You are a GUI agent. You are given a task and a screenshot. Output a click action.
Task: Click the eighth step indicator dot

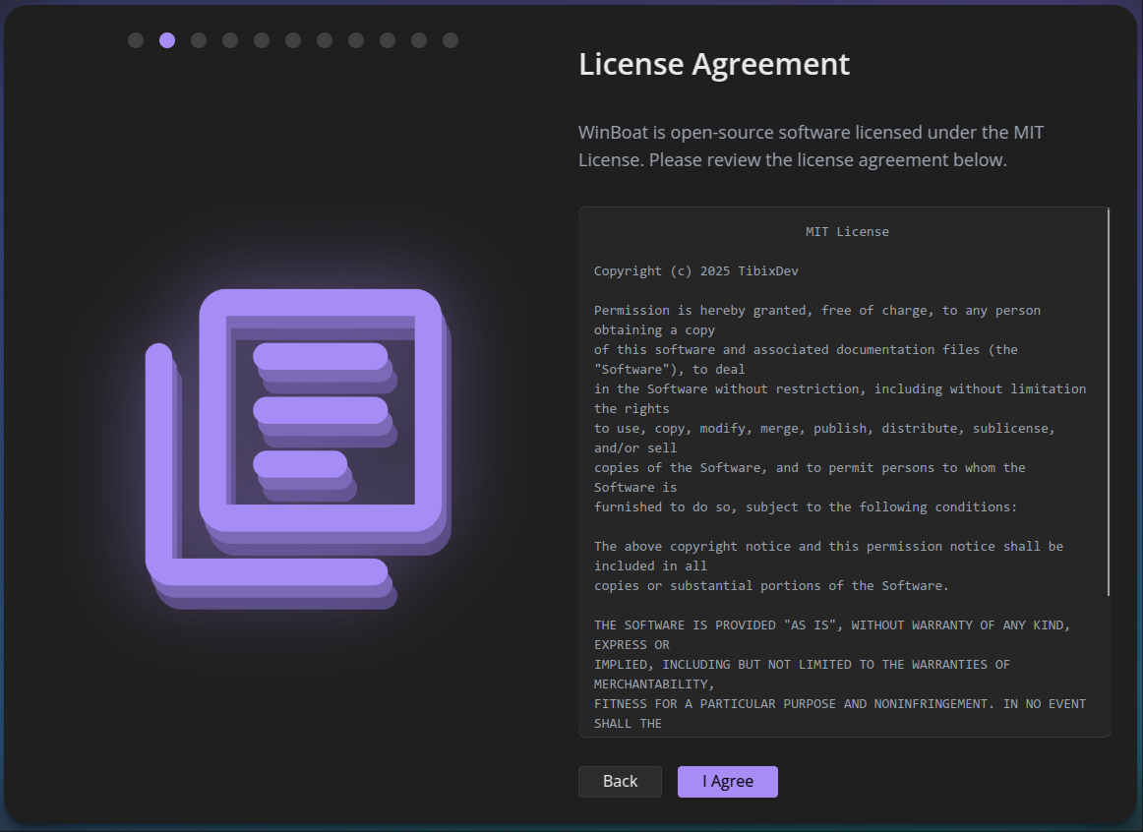[x=356, y=40]
